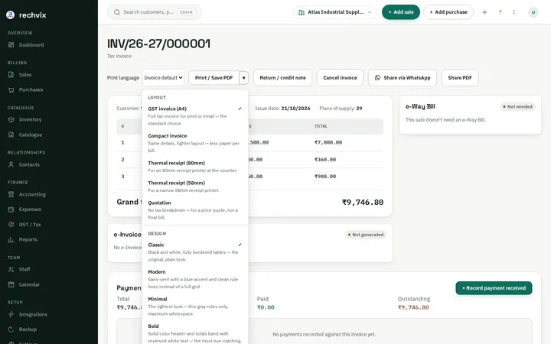The height and width of the screenshot is (344, 551).
Task: Click Print / Save PDF button
Action: pos(214,78)
